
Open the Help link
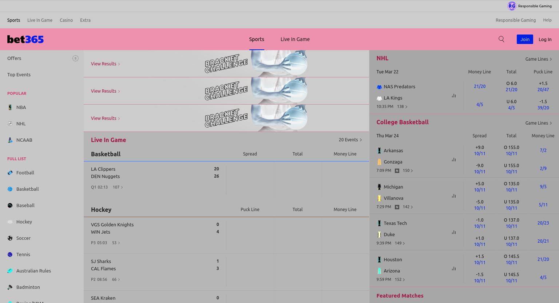pos(547,20)
